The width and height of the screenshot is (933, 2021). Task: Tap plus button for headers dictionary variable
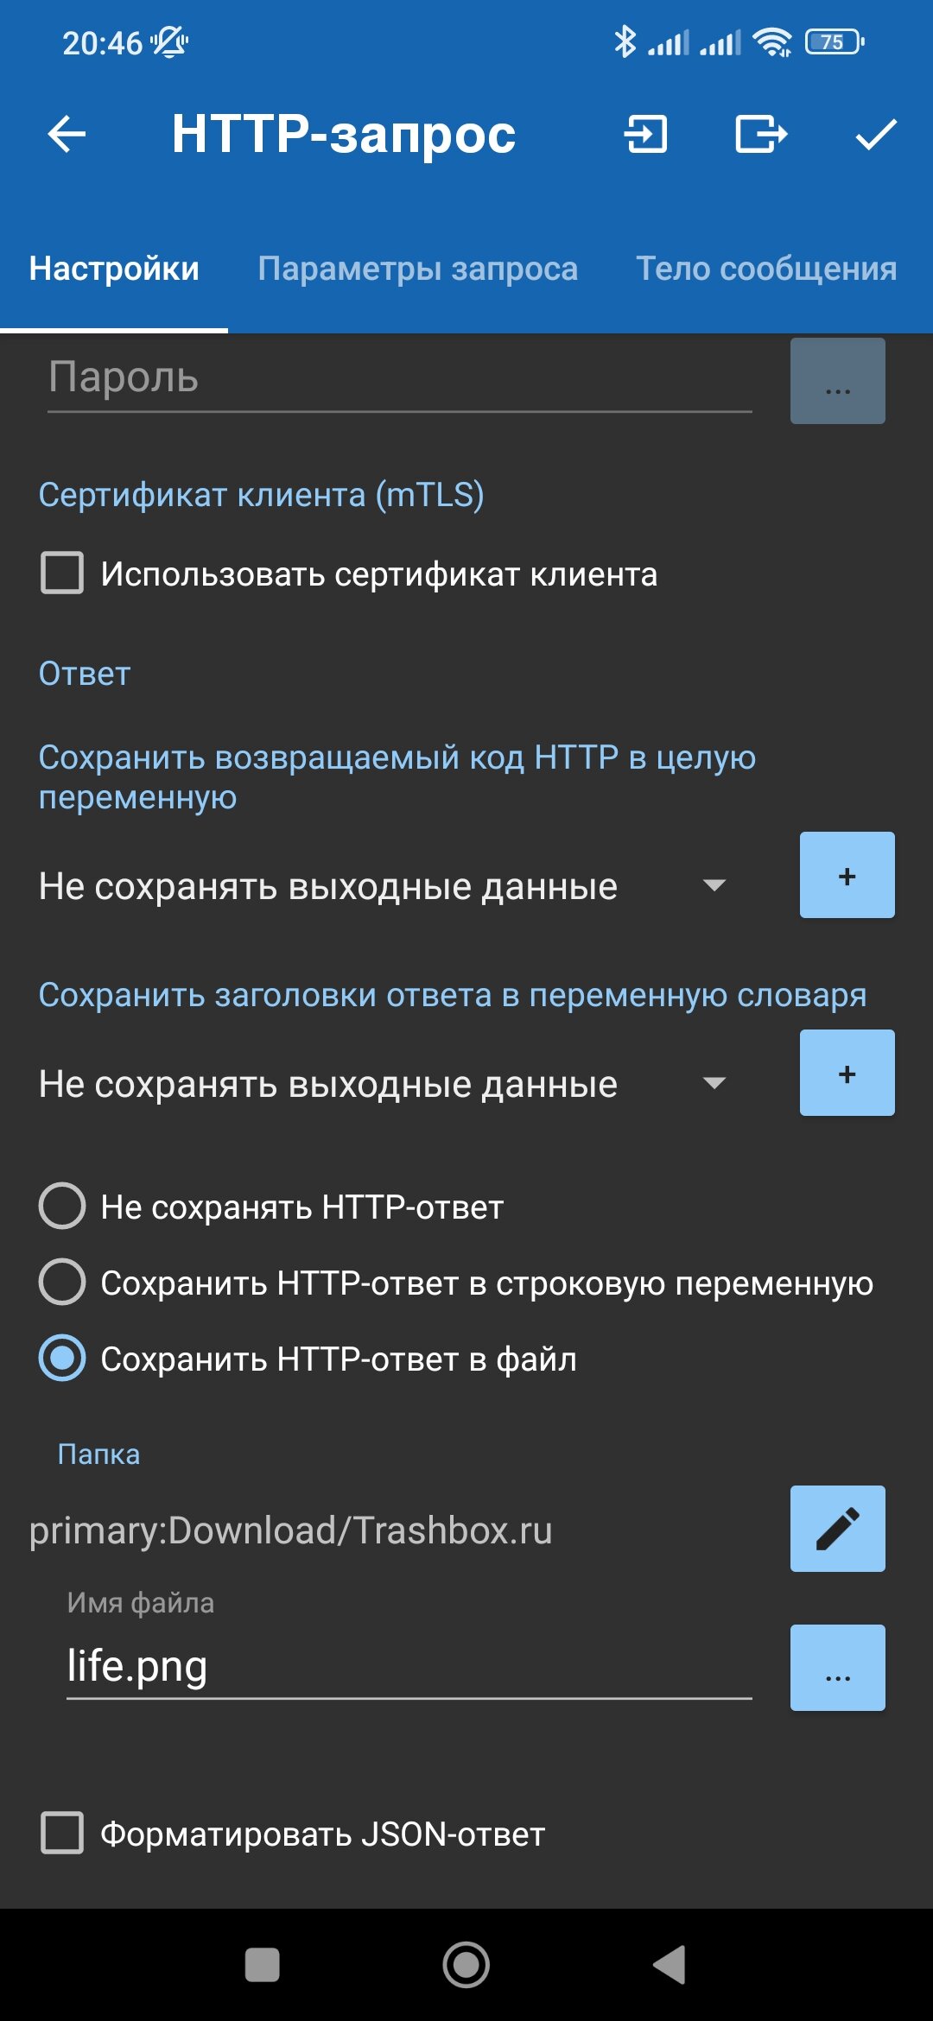click(847, 1073)
